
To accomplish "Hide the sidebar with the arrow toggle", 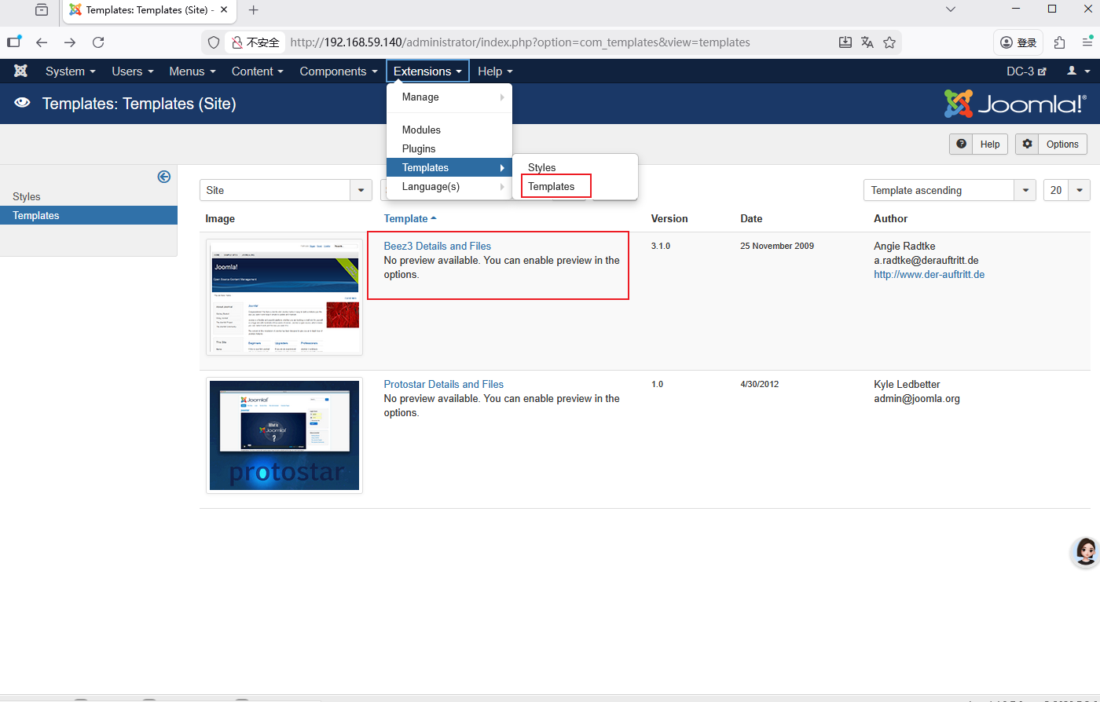I will [164, 177].
